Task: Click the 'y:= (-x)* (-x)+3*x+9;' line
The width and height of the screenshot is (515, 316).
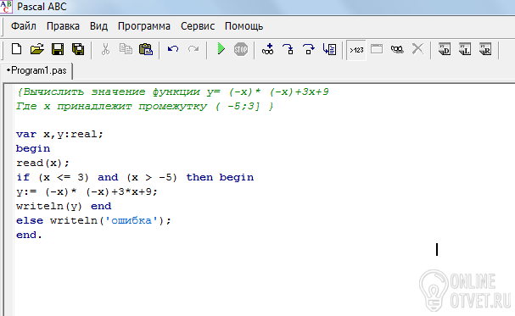Action: (x=87, y=191)
